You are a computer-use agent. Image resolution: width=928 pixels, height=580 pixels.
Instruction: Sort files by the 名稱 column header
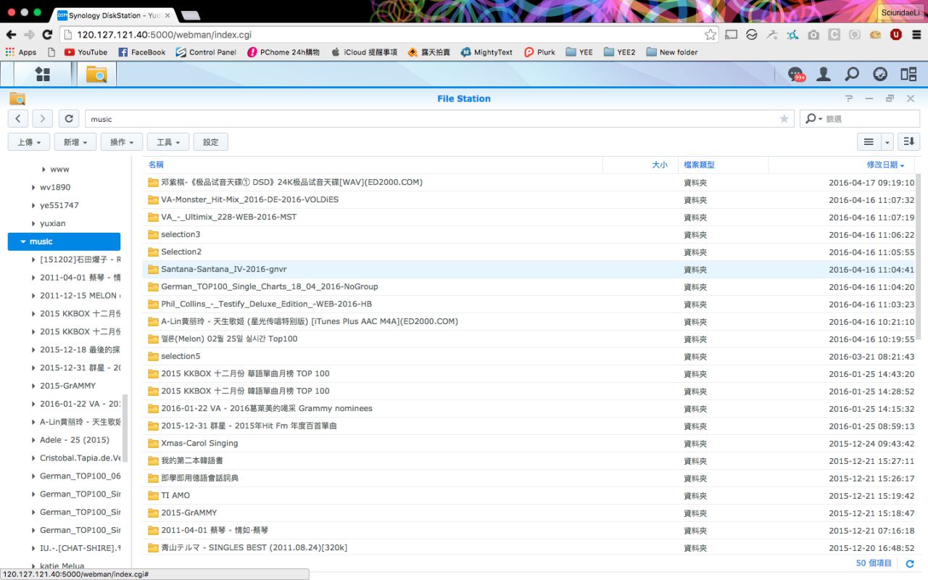pyautogui.click(x=156, y=165)
